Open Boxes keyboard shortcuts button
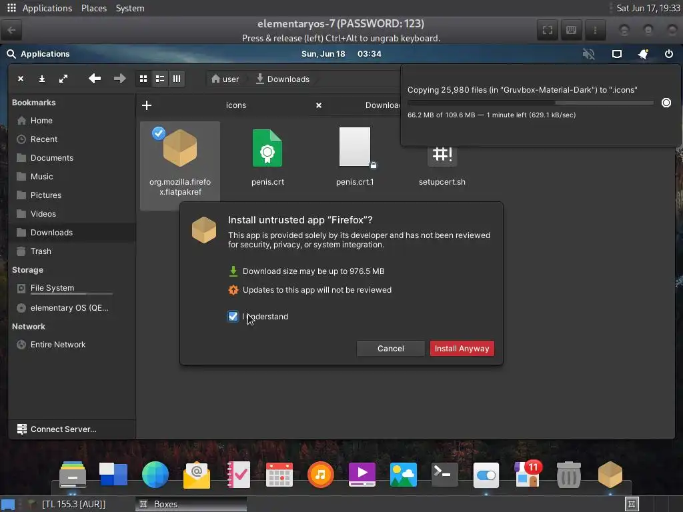This screenshot has width=683, height=512. click(571, 30)
